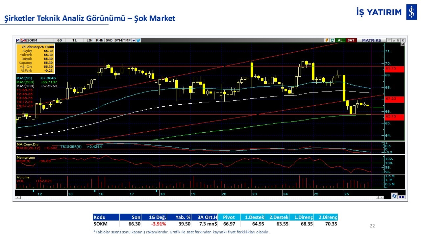Click the green refresh chart icon
The image size is (421, 237).
(332, 40)
